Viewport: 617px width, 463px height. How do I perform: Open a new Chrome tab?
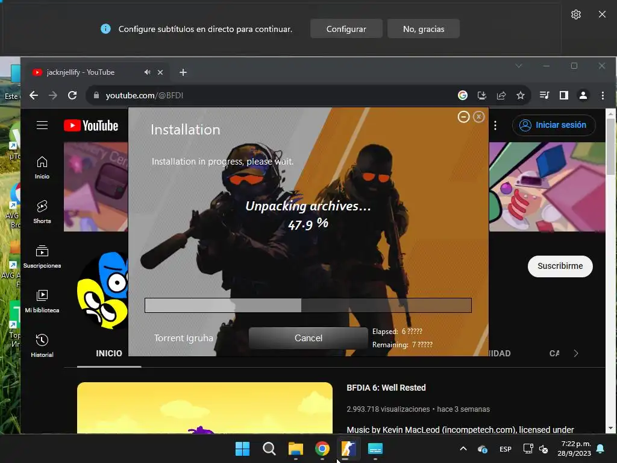(183, 72)
